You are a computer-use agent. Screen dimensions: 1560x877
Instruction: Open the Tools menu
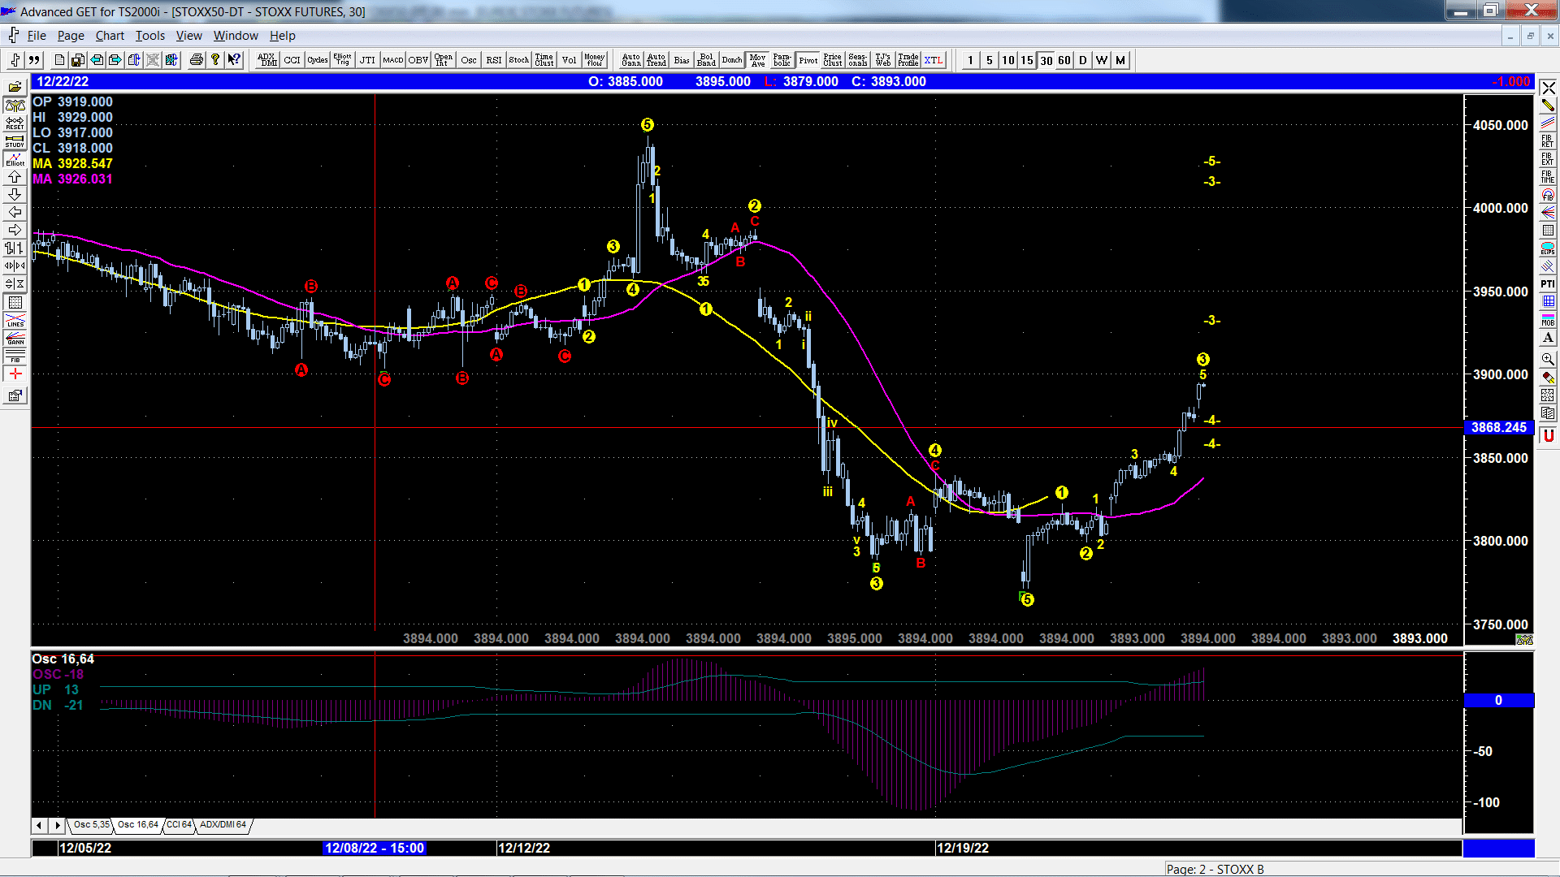point(149,36)
